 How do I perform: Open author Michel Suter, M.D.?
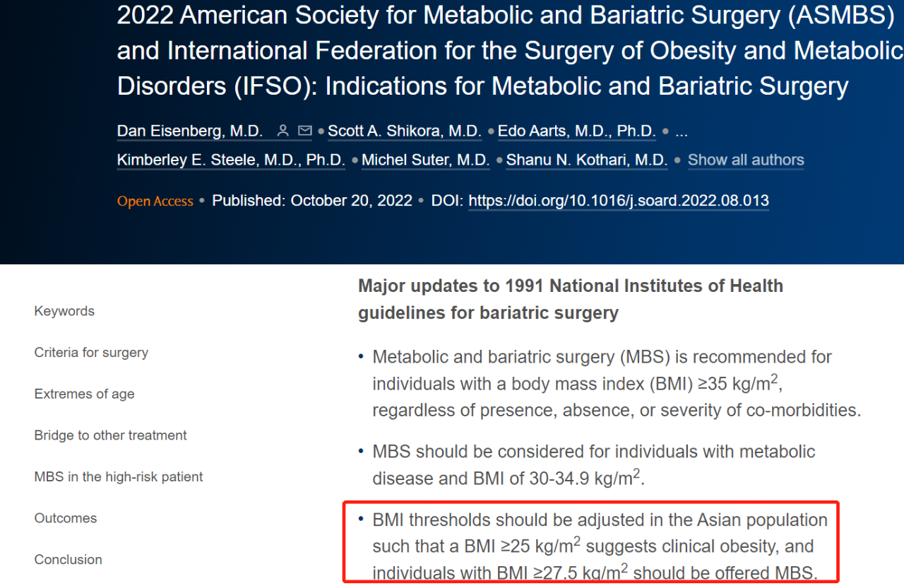tap(426, 160)
